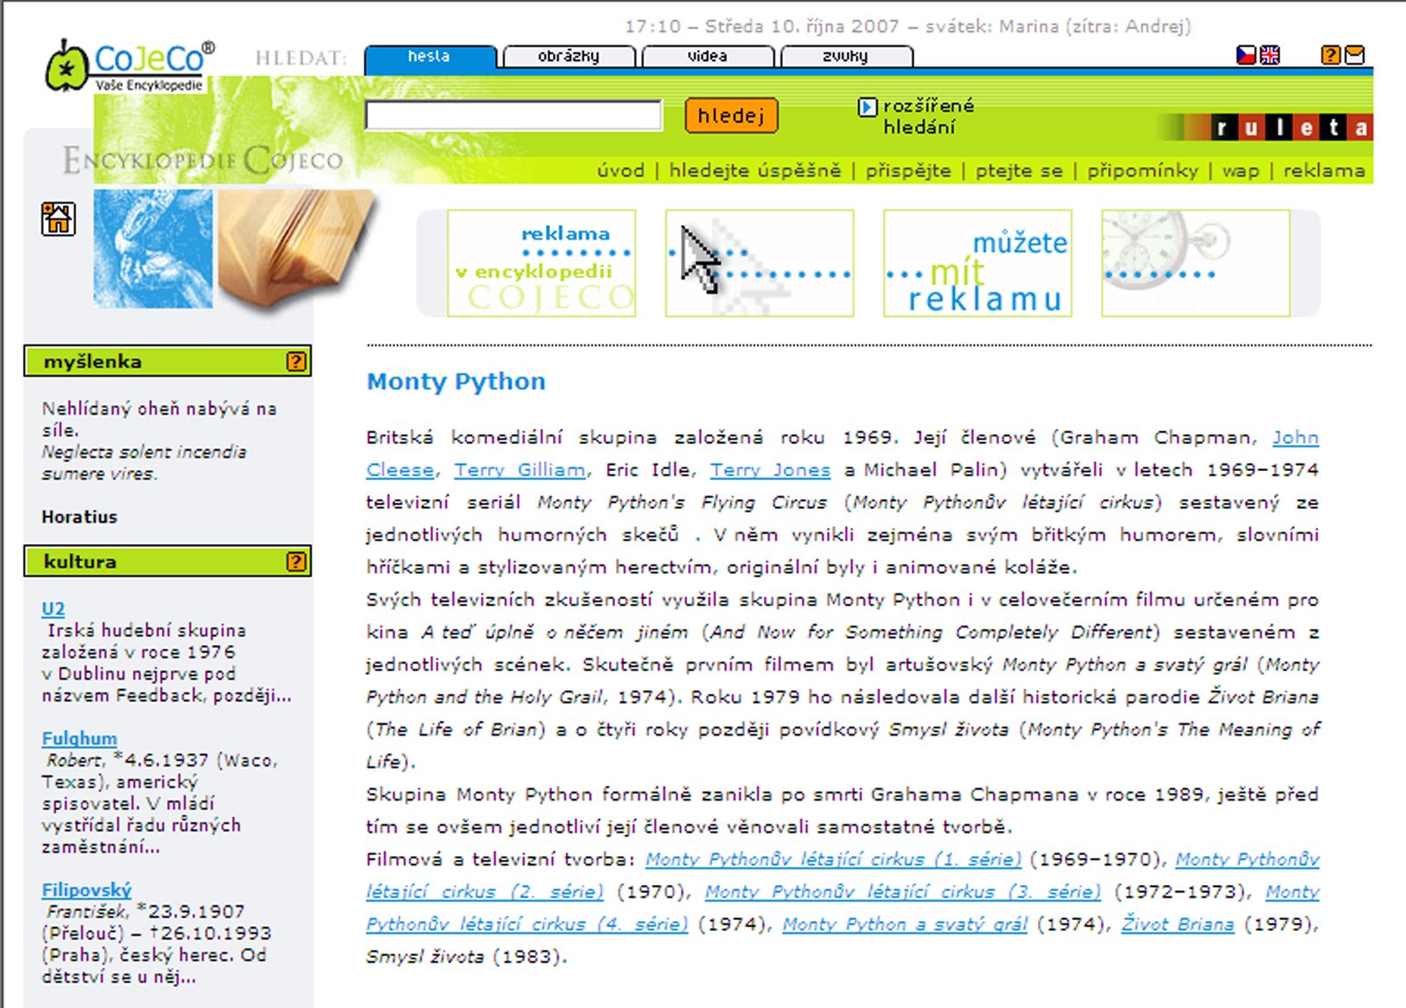Switch language to English flag
Viewport: 1406px width, 1008px height.
point(1270,55)
